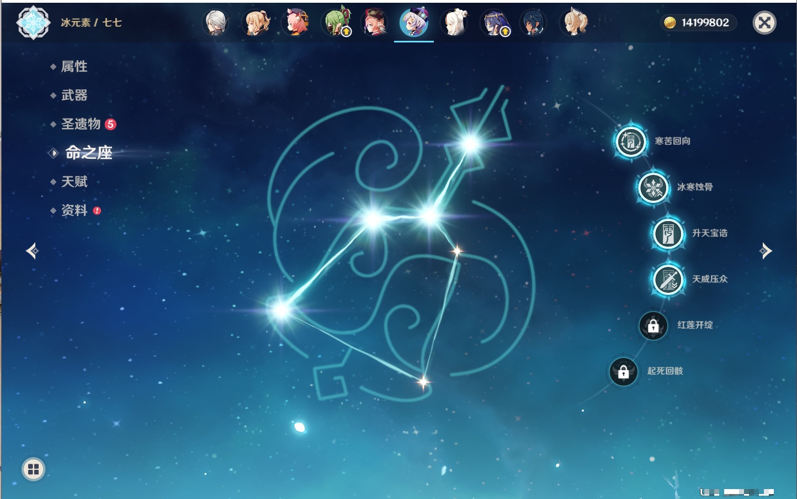Image resolution: width=797 pixels, height=499 pixels.
Task: Select green-haired masked Shinobu avatar
Action: click(x=336, y=23)
